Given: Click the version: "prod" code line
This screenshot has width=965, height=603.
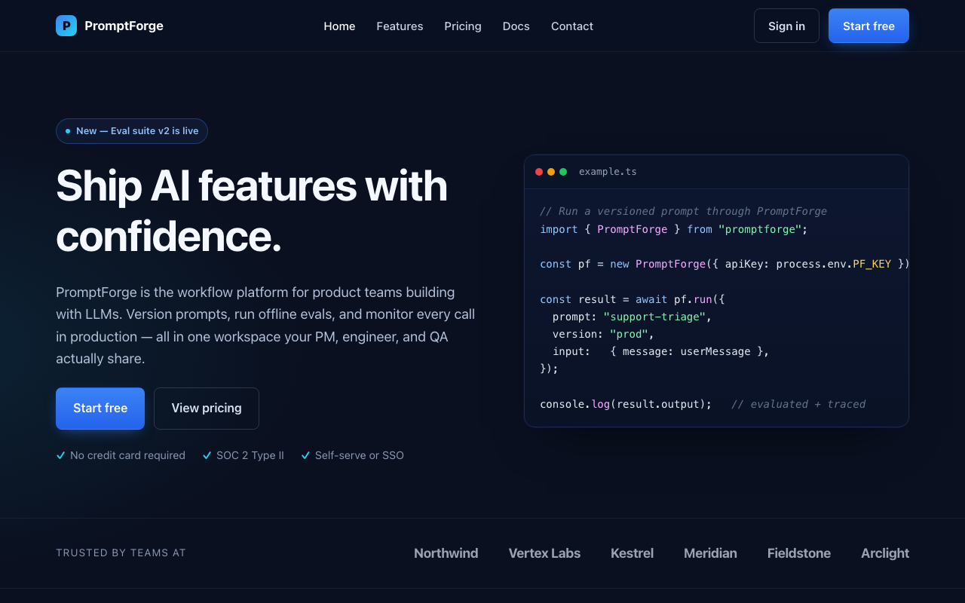Looking at the screenshot, I should point(604,334).
